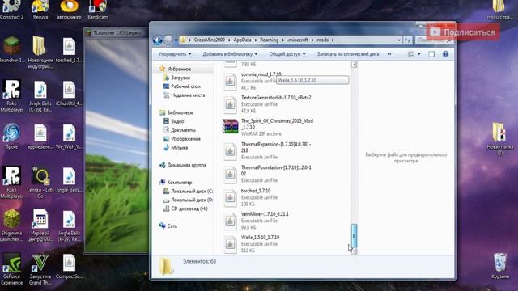The height and width of the screenshot is (291, 518).
Task: Select the Spore desktop icon
Action: tap(11, 137)
